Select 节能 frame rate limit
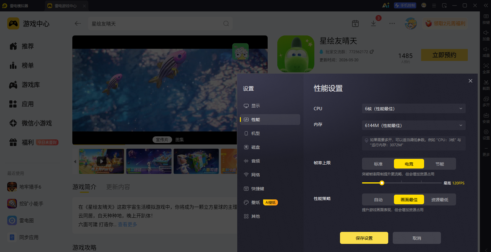Screen dimensions: 491x252 440,164
